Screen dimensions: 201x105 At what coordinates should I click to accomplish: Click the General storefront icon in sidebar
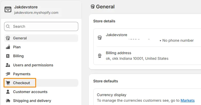coord(8,38)
